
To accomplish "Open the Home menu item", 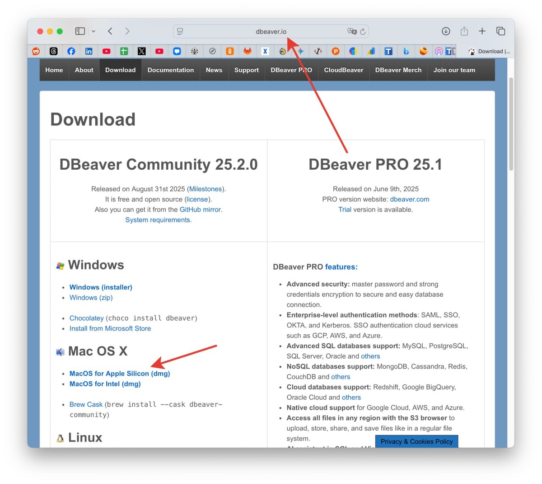I will [x=54, y=70].
